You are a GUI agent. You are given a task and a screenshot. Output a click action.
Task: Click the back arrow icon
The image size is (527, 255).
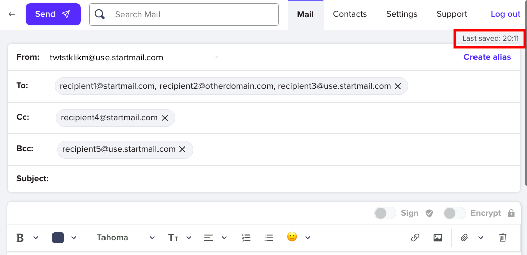pyautogui.click(x=12, y=14)
